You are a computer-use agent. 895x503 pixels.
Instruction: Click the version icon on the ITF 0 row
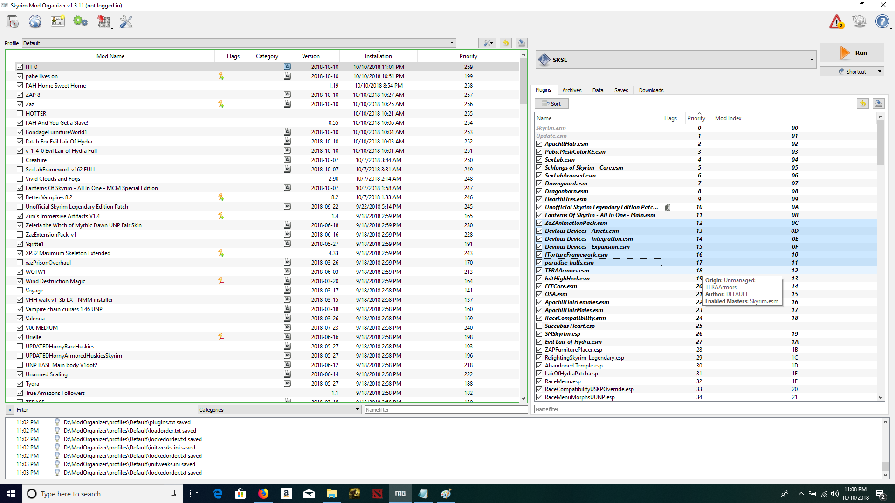pos(287,67)
